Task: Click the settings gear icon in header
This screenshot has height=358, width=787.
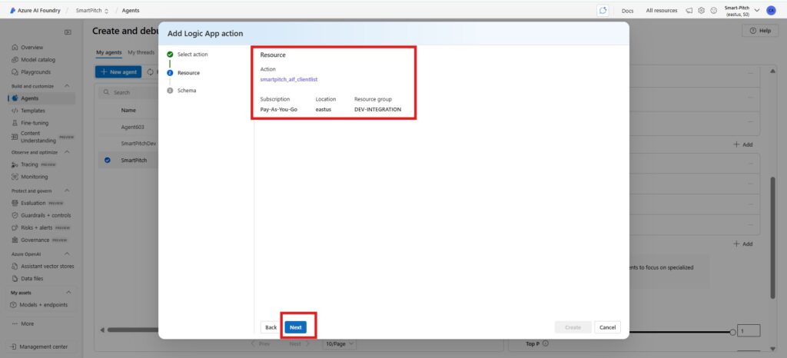Action: (702, 11)
